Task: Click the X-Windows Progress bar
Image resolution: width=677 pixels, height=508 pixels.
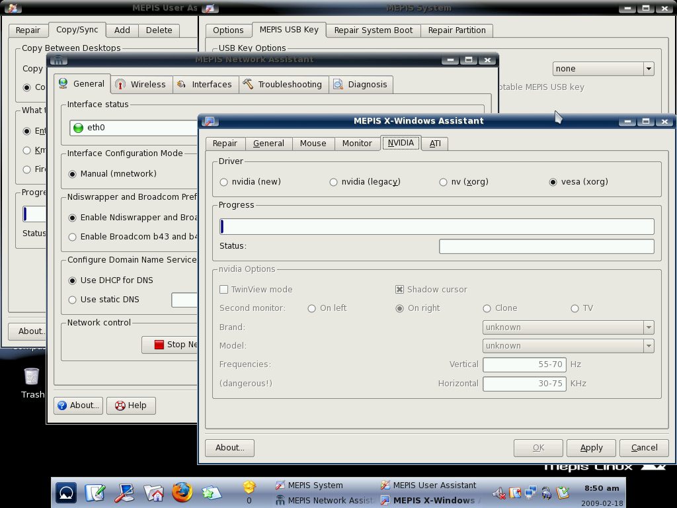Action: (x=436, y=227)
